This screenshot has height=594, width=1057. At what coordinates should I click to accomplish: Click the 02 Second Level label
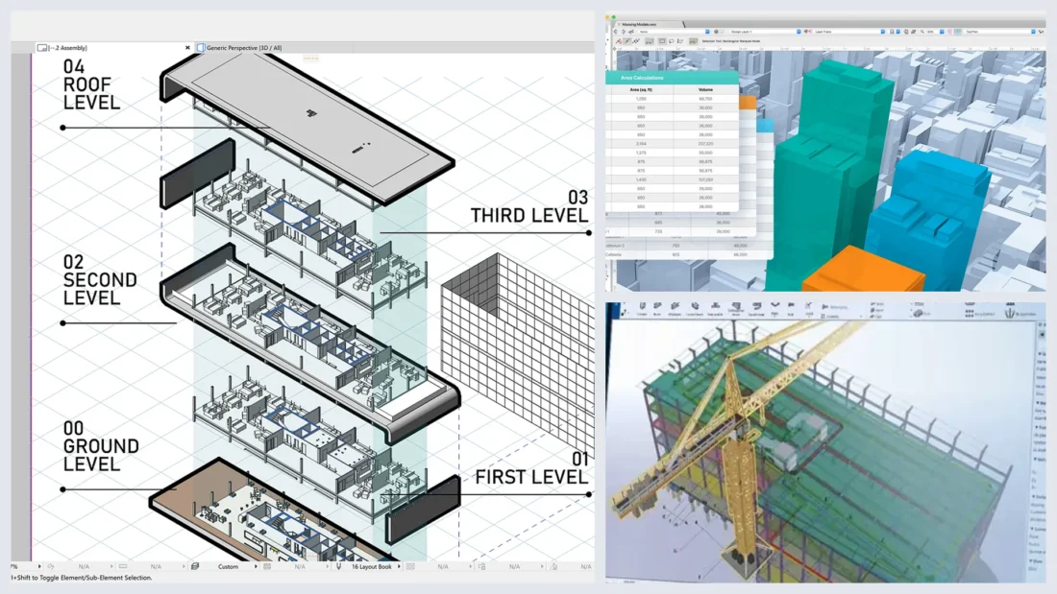pyautogui.click(x=100, y=279)
